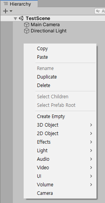This screenshot has height=203, width=105.
Task: Click the Hierarchy tab list icon
Action: coord(6,3)
